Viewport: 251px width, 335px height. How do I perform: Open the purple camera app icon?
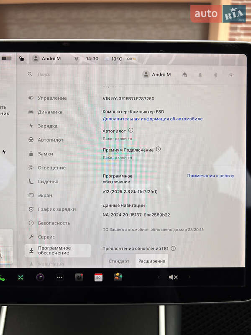click(x=40, y=277)
